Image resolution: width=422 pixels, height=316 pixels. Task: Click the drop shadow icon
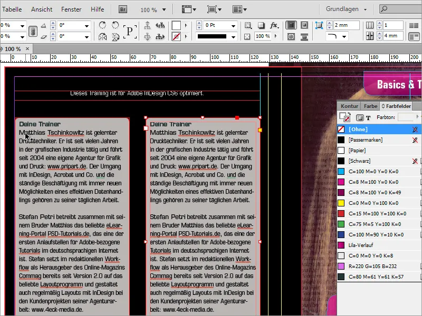261,25
